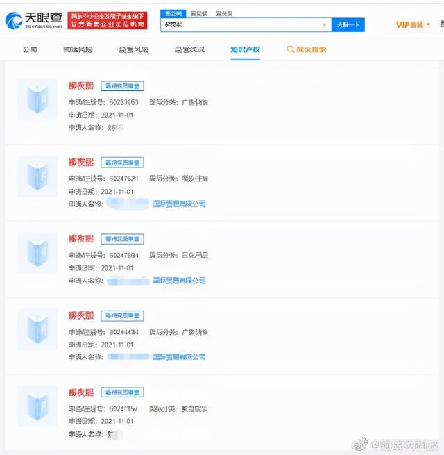Click the magnifier icon beside 高级搜索
Image resolution: width=444 pixels, height=455 pixels.
(x=290, y=49)
